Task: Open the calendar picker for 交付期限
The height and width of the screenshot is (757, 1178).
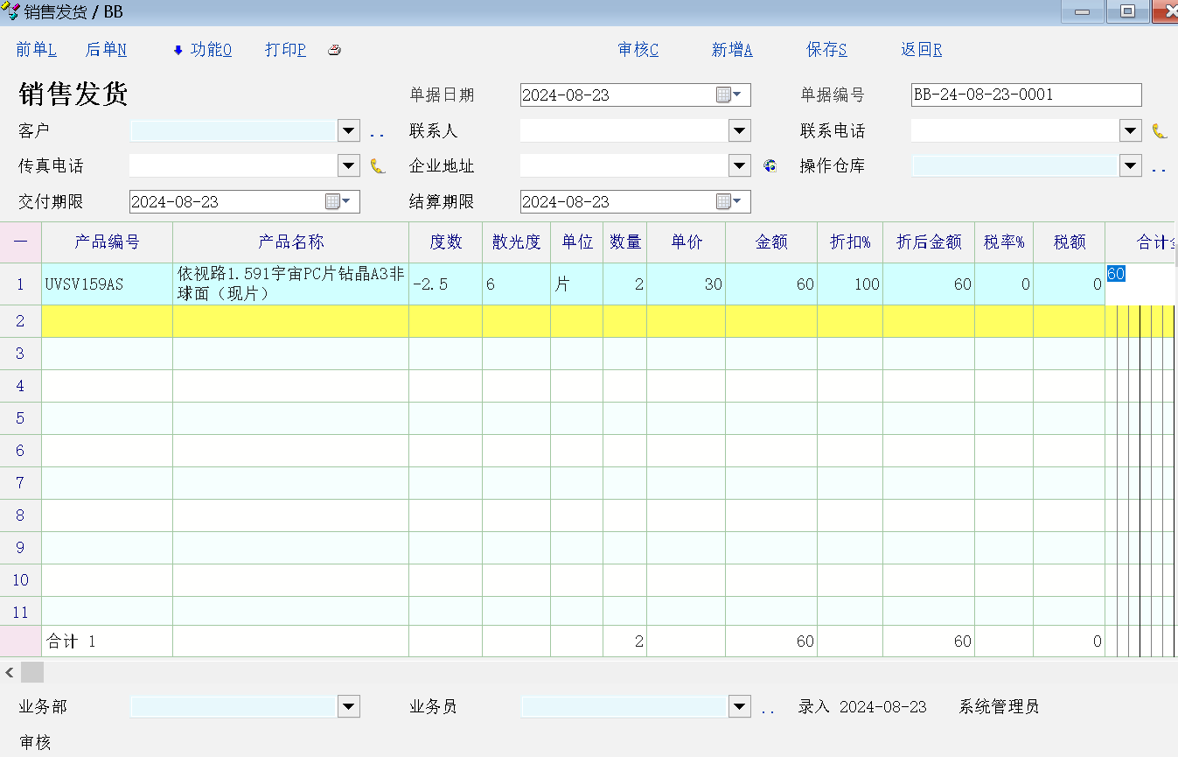Action: (x=338, y=202)
